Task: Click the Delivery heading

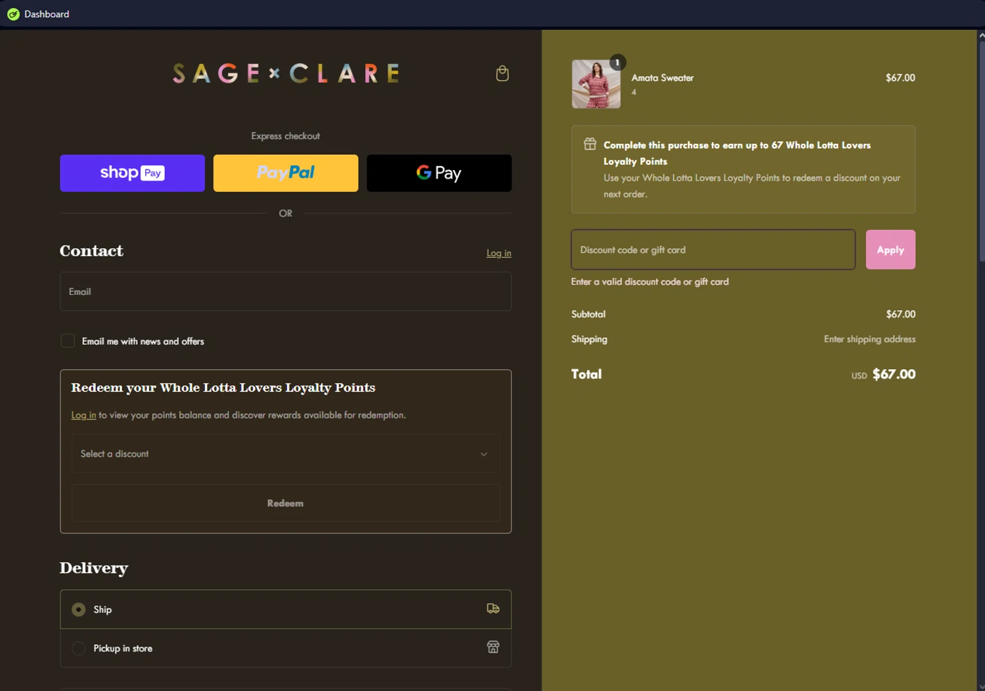Action: 94,568
